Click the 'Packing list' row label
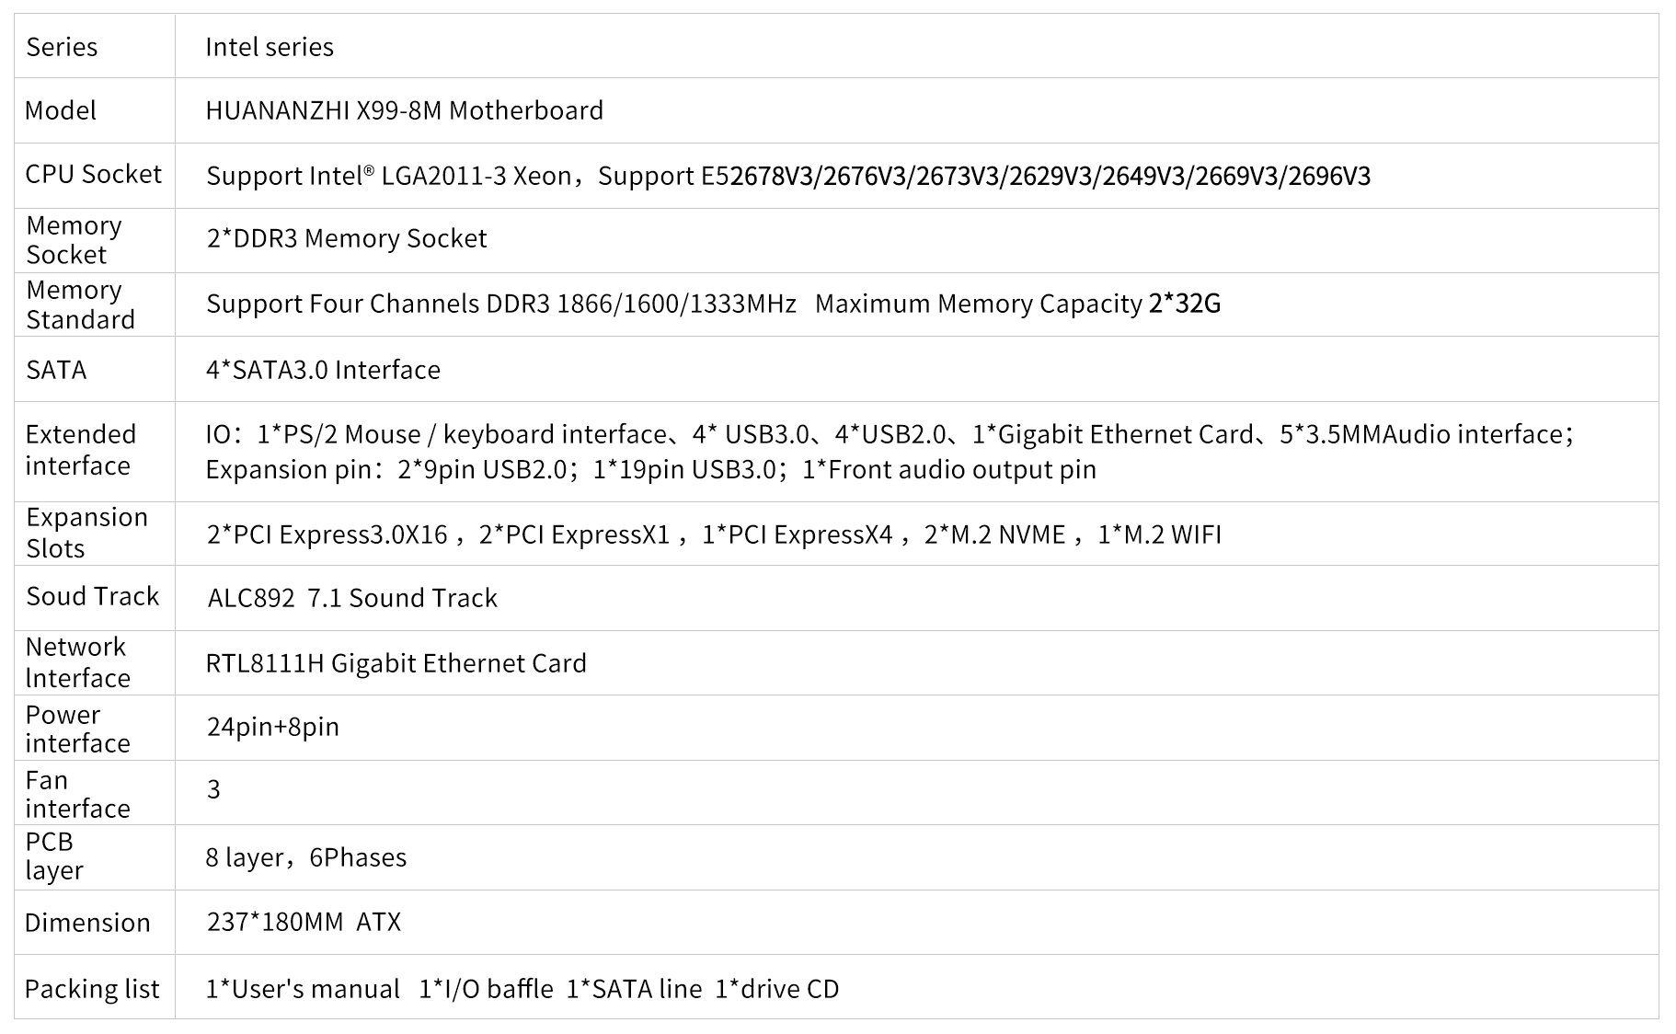The height and width of the screenshot is (1034, 1676). click(92, 989)
